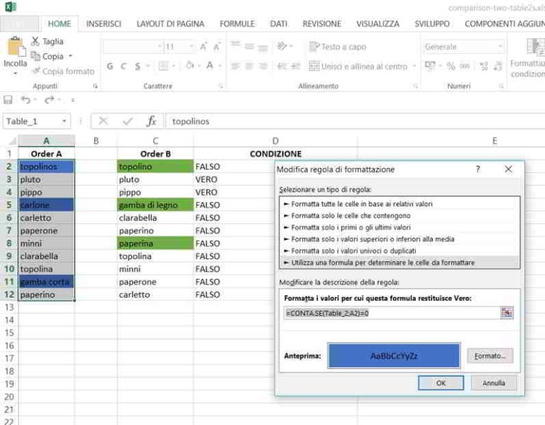This screenshot has height=425, width=545.
Task: Switch to the FORMULE ribbon tab
Action: coord(237,23)
